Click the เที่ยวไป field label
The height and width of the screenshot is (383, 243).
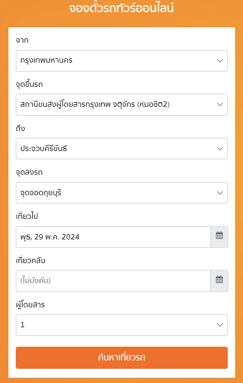click(27, 216)
